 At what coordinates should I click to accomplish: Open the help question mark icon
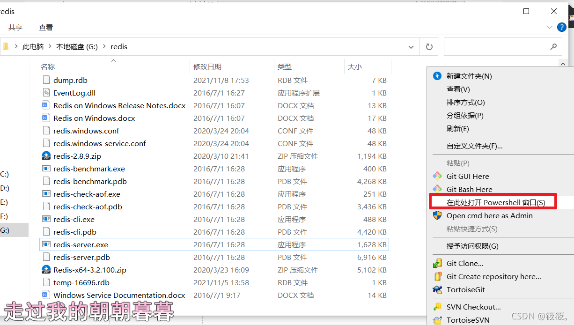[x=562, y=27]
